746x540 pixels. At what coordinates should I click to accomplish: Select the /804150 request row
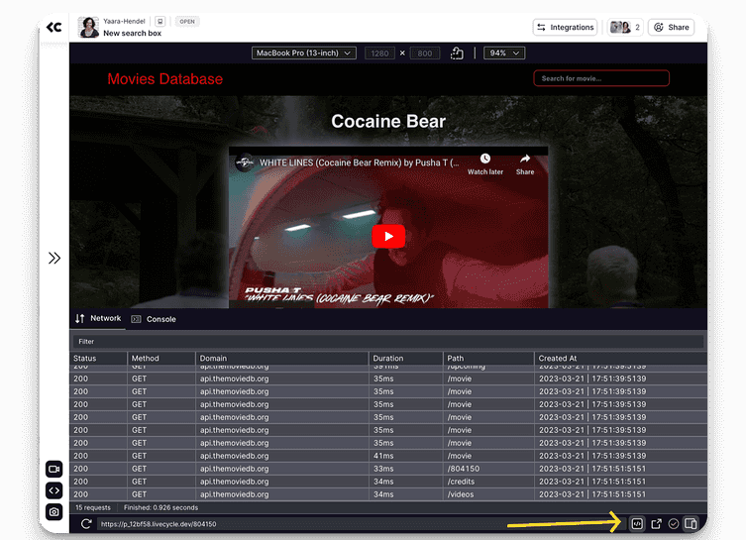coord(388,469)
